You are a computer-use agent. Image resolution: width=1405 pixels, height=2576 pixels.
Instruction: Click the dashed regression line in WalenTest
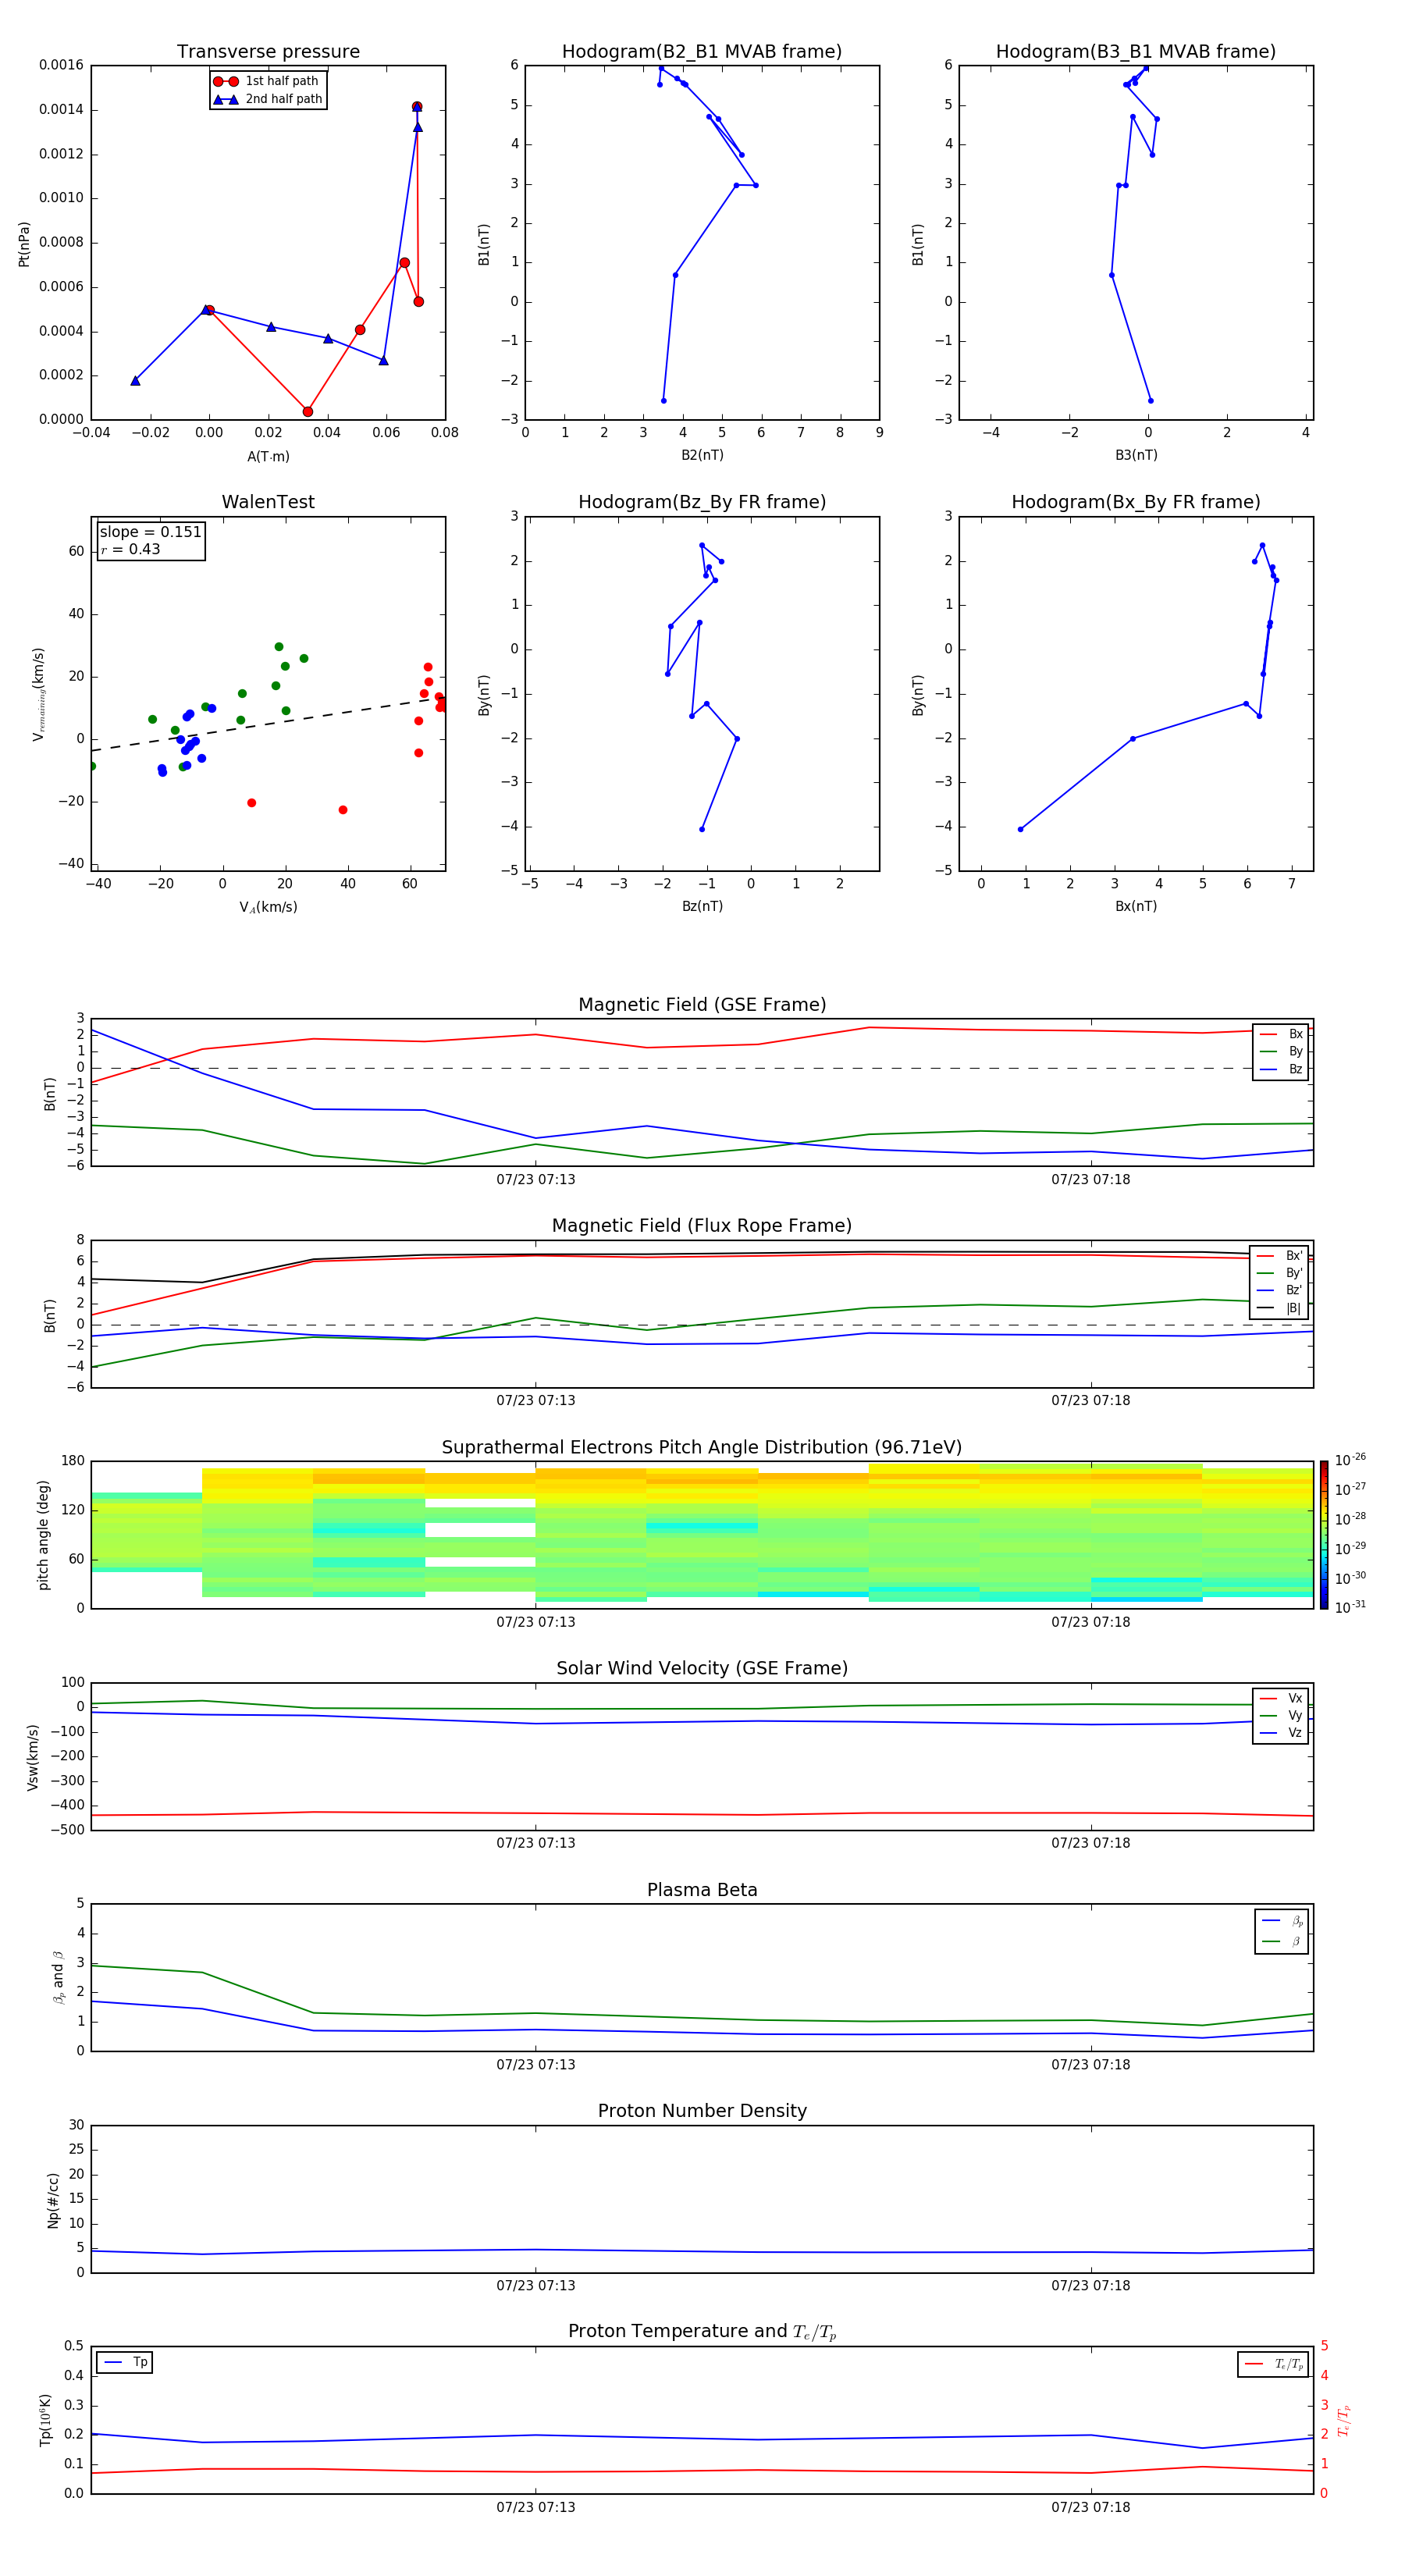[268, 724]
